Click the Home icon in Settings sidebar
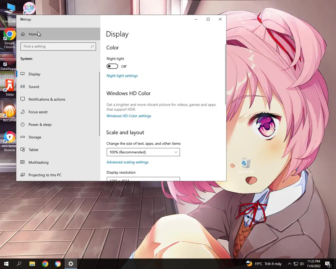 tap(23, 34)
